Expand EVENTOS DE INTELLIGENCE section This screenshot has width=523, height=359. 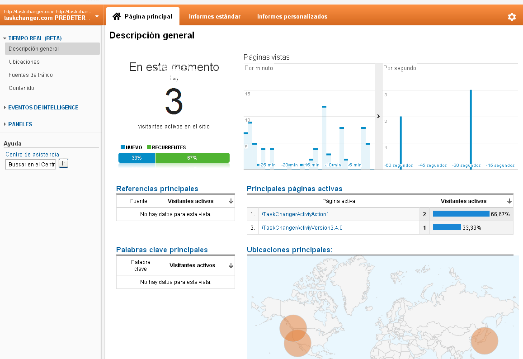point(5,108)
